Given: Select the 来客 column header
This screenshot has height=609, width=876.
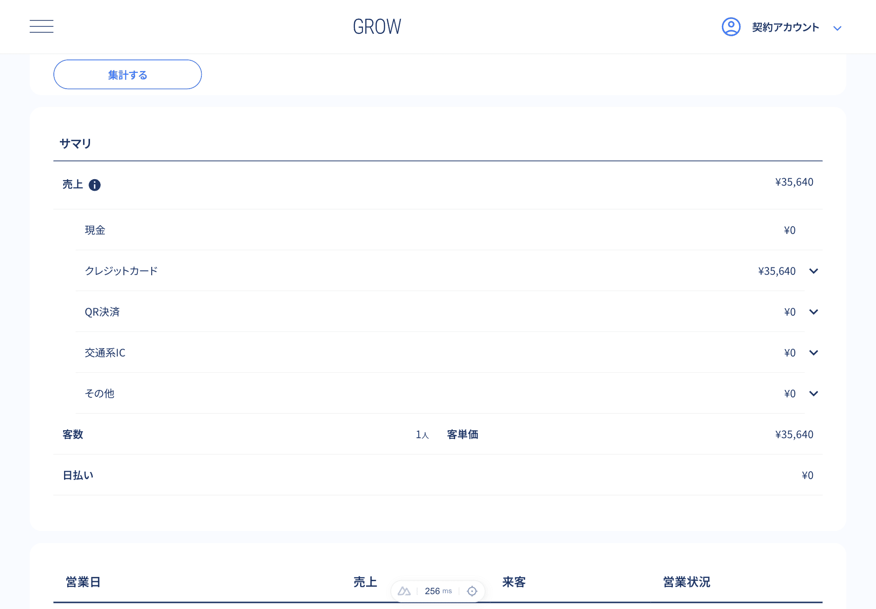Looking at the screenshot, I should click(514, 582).
